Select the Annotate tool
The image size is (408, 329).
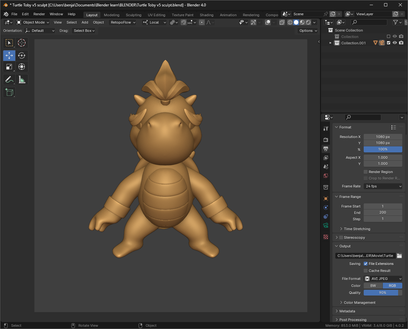[x=9, y=79]
